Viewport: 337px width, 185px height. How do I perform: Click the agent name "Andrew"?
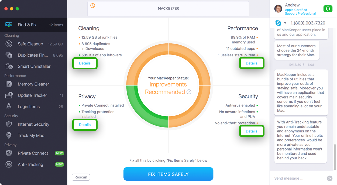pos(292,5)
